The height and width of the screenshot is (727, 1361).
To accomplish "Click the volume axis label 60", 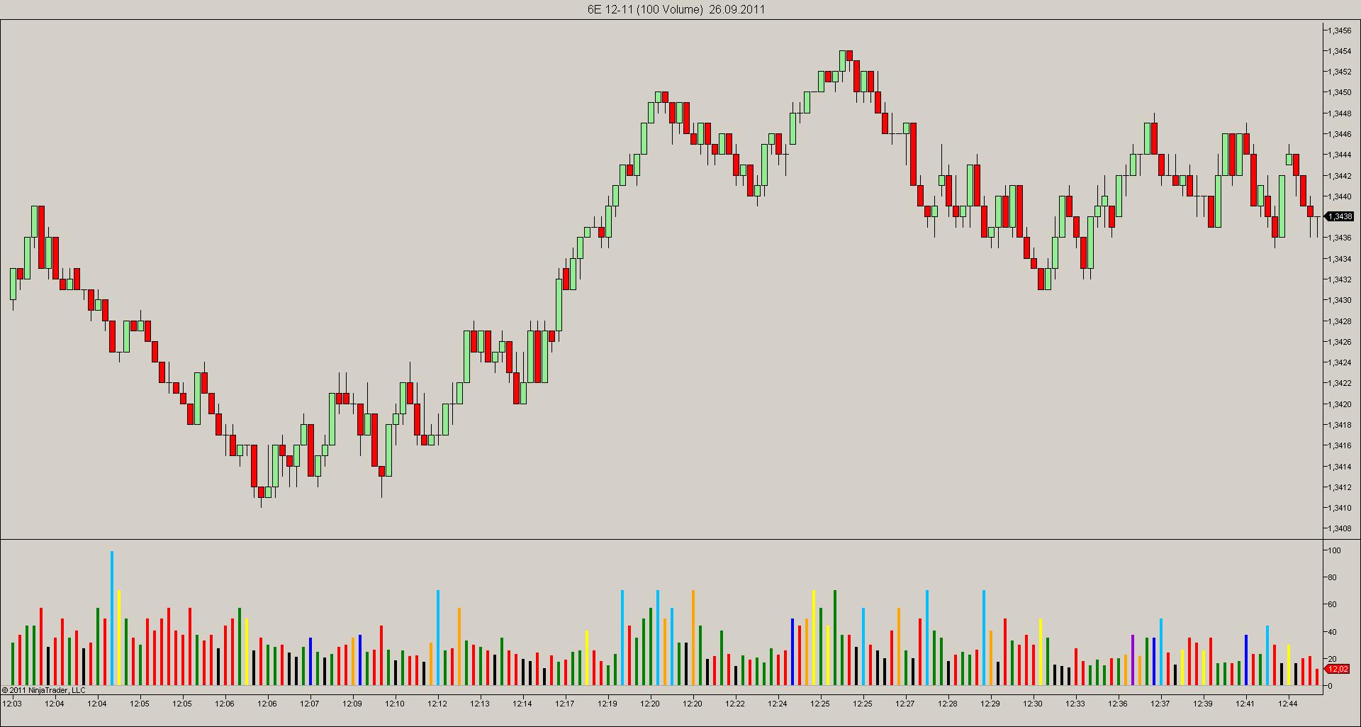I will point(1332,604).
